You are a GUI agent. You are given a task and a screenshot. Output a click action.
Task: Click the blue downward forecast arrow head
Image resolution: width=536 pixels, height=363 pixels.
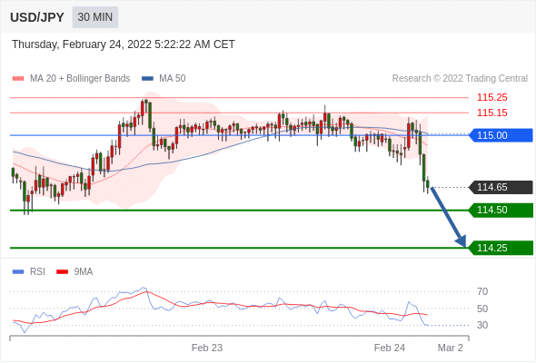(462, 240)
